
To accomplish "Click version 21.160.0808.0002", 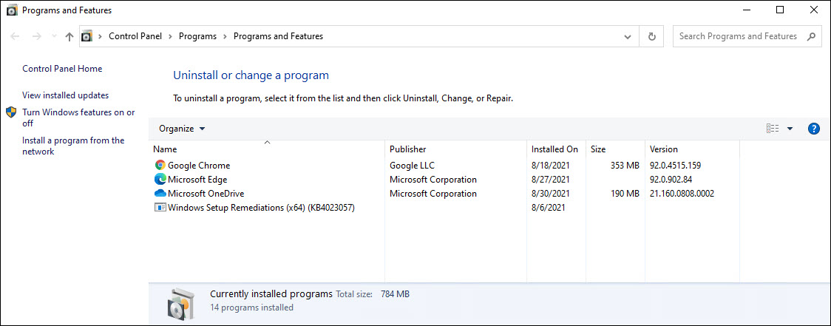I will [x=682, y=194].
